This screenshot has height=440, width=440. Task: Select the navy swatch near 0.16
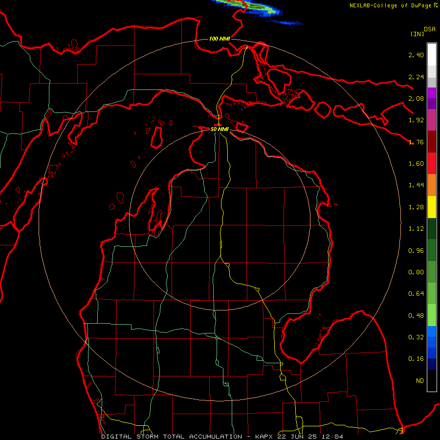click(x=432, y=364)
